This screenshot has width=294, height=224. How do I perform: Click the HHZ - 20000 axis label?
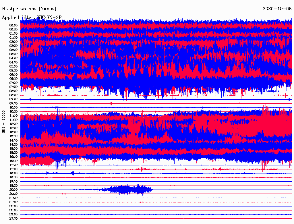3,122
